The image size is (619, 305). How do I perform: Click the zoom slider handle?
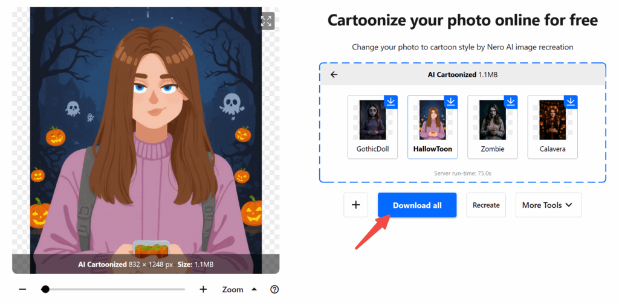[x=45, y=289]
